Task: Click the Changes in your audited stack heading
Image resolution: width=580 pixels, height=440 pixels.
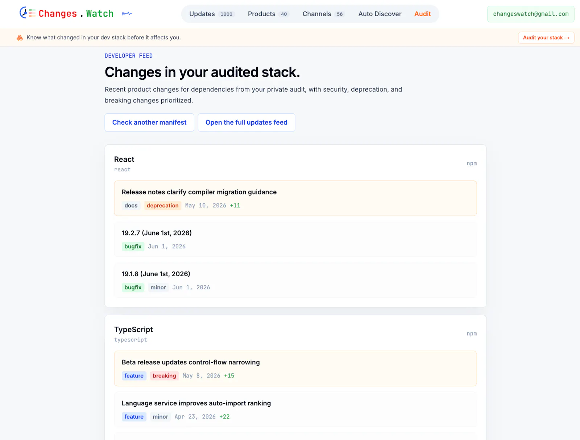Action: click(202, 72)
